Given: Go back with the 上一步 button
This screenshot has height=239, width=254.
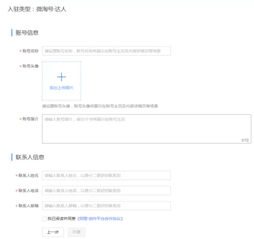Looking at the screenshot, I should pyautogui.click(x=53, y=232).
